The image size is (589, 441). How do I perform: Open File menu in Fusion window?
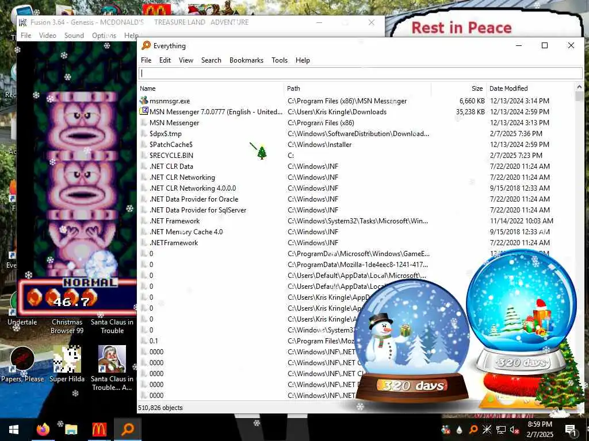click(26, 36)
